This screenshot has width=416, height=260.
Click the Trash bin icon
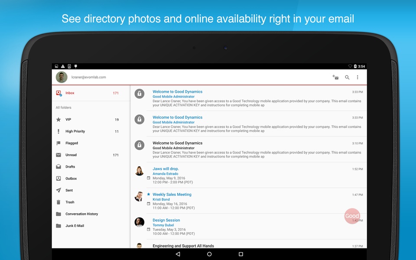pyautogui.click(x=58, y=202)
